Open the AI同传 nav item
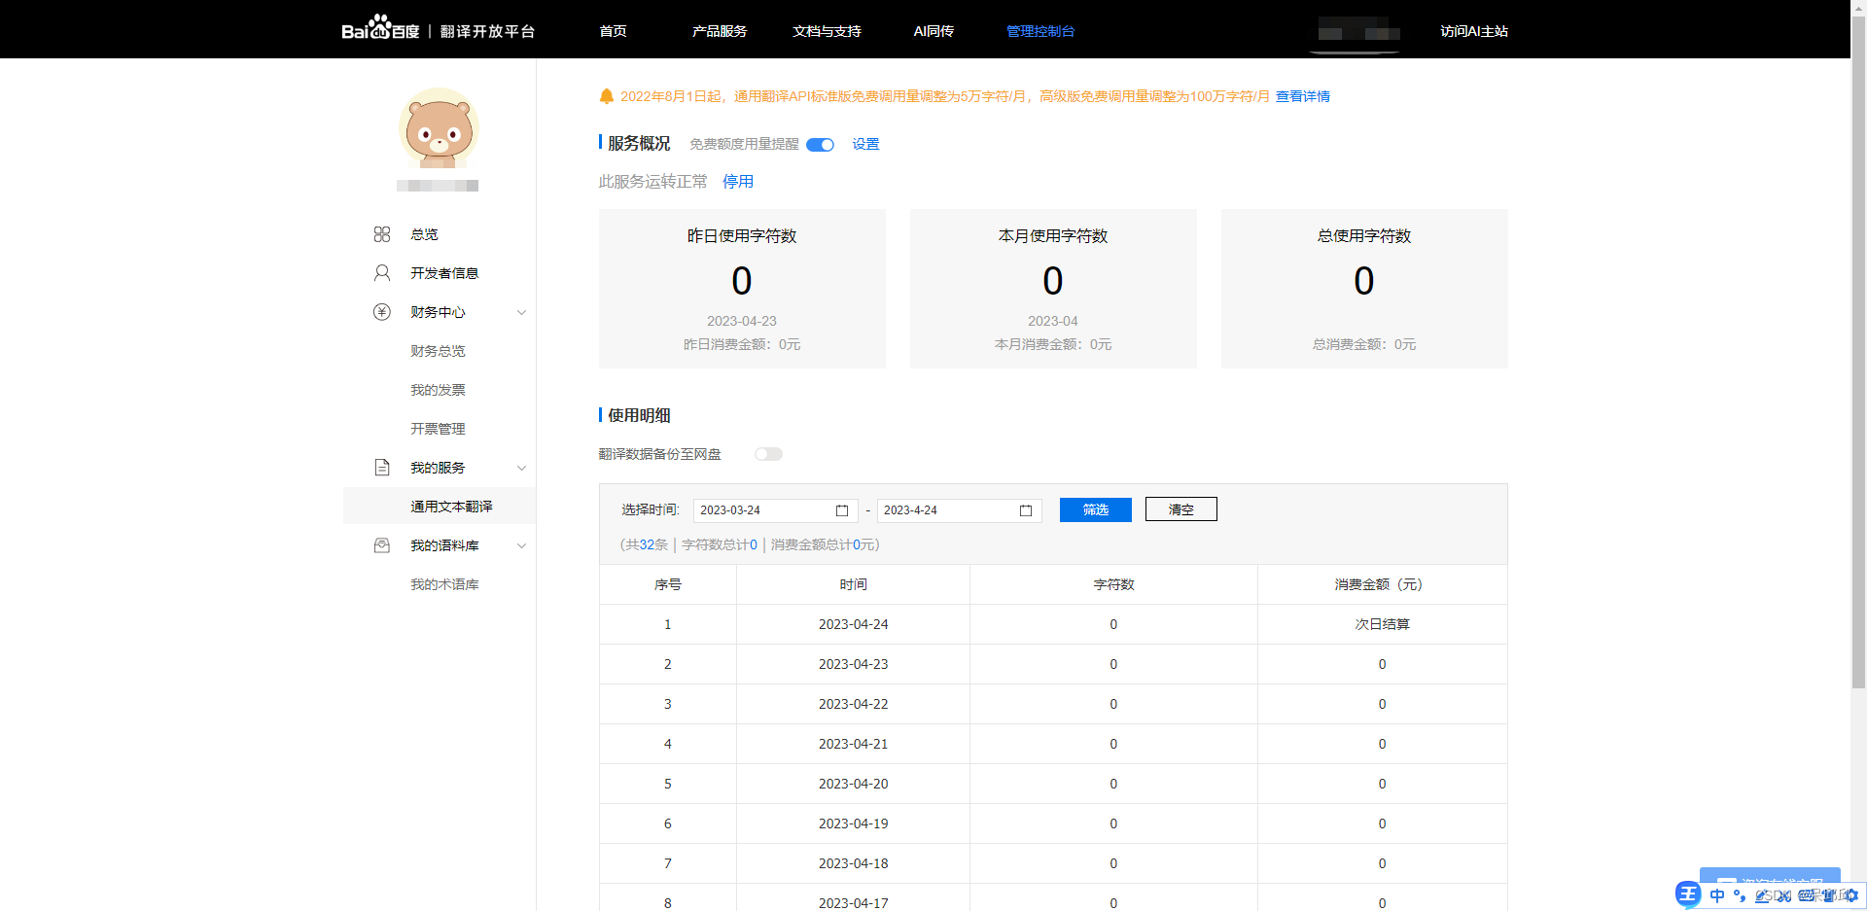The image size is (1867, 911). pos(933,31)
